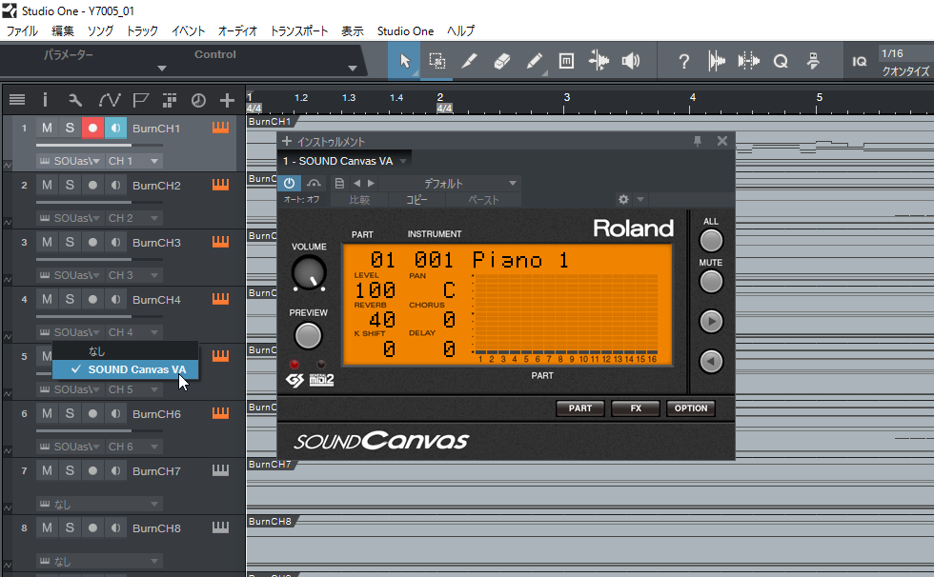
Task: Solo track BurnCH8
Action: [x=70, y=527]
